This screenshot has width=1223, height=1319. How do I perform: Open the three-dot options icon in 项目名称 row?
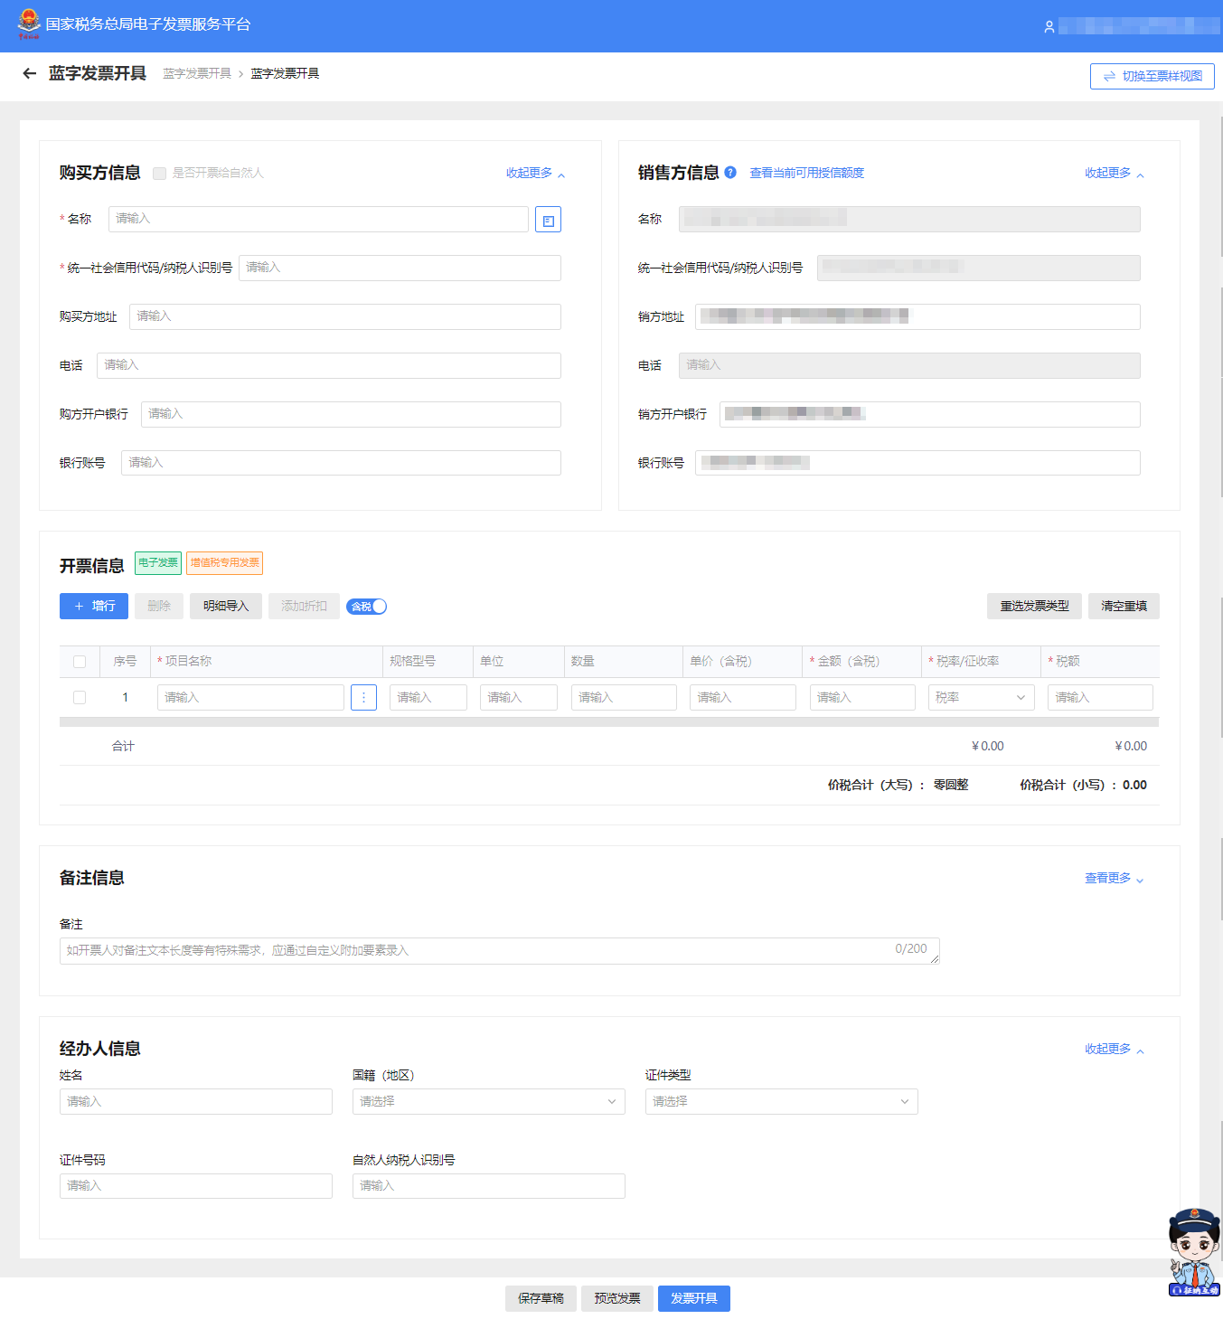(363, 697)
